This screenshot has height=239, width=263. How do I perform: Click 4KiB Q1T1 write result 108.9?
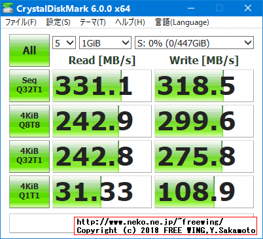(x=204, y=192)
